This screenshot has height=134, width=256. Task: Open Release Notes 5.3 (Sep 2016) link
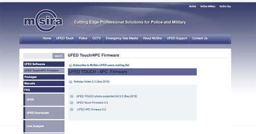point(91,82)
